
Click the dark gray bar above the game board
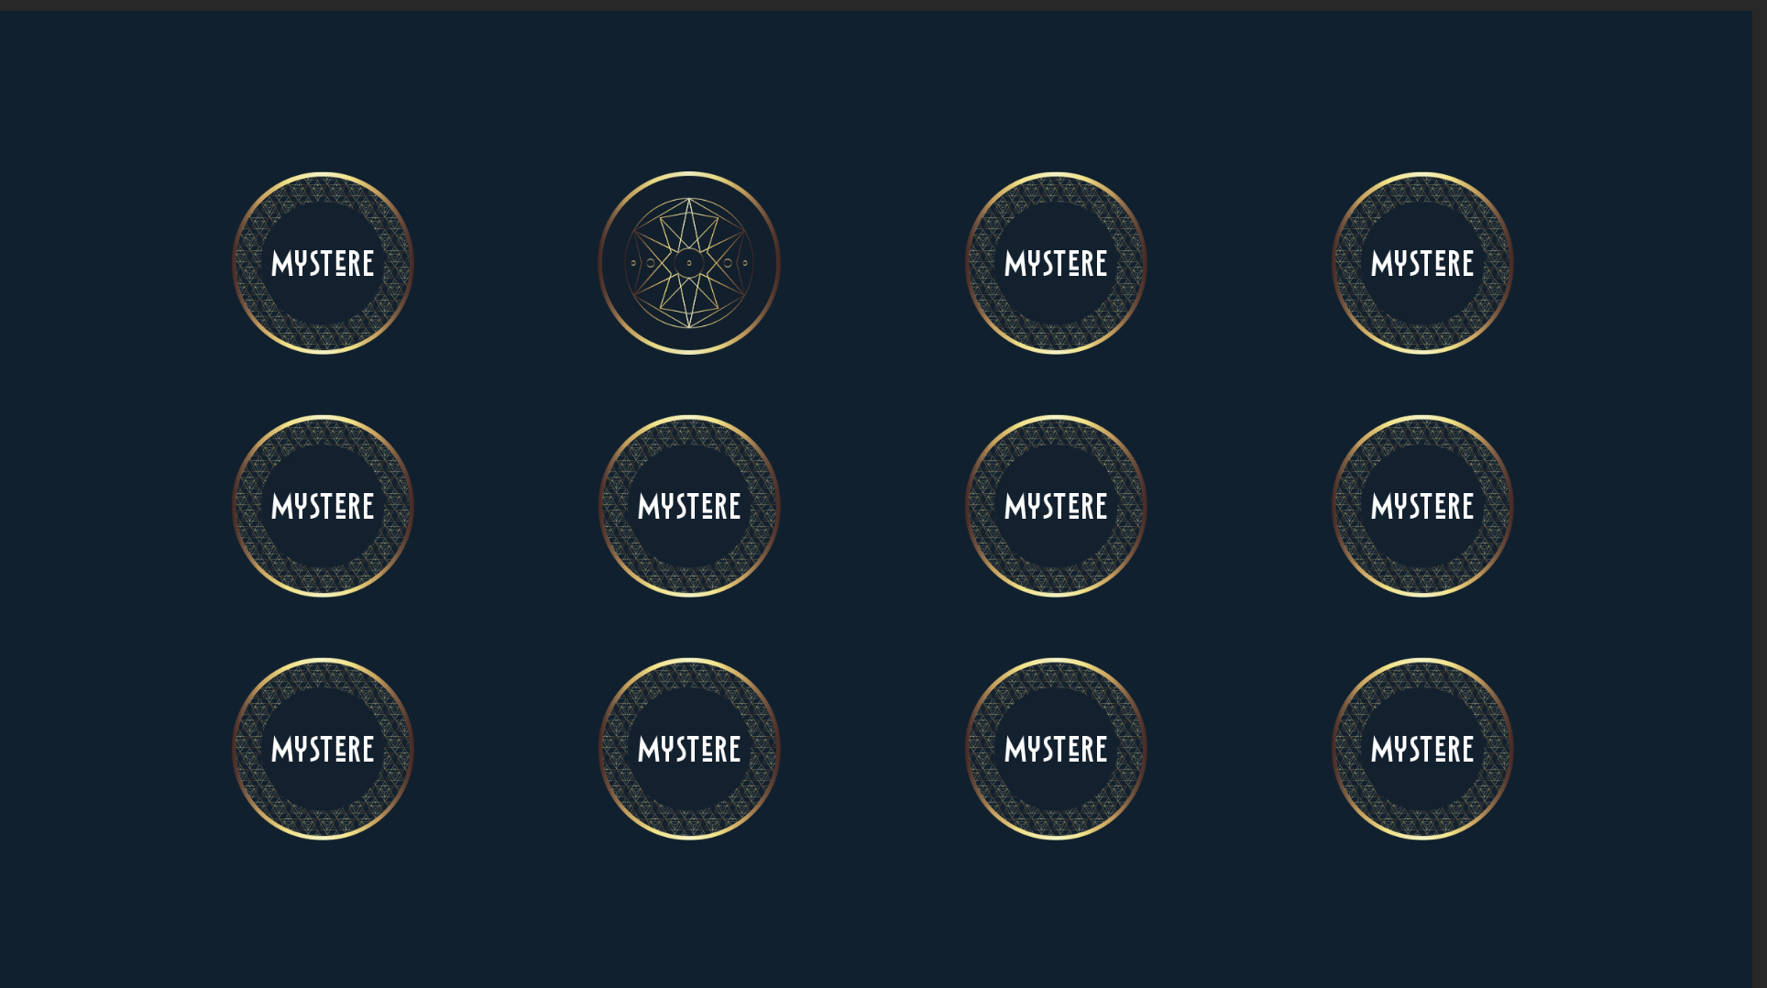click(x=883, y=5)
